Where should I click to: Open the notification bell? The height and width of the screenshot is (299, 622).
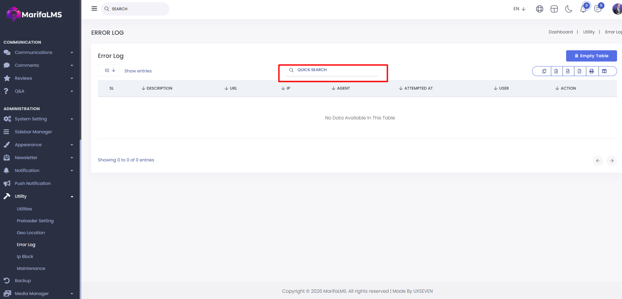(583, 9)
